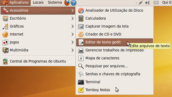The image size is (172, 97).
Task: Open Central de Programas do Ubuntu
Action: 38,61
